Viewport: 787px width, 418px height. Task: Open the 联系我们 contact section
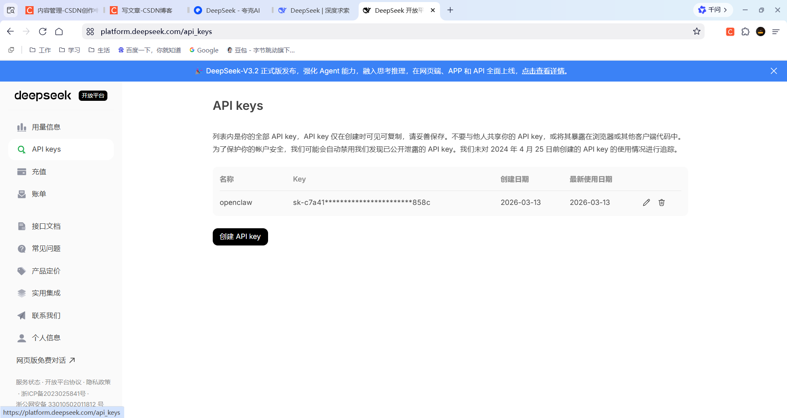tap(46, 315)
